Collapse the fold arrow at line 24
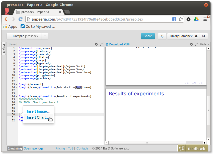This screenshot has width=213, height=154. [x=17, y=96]
